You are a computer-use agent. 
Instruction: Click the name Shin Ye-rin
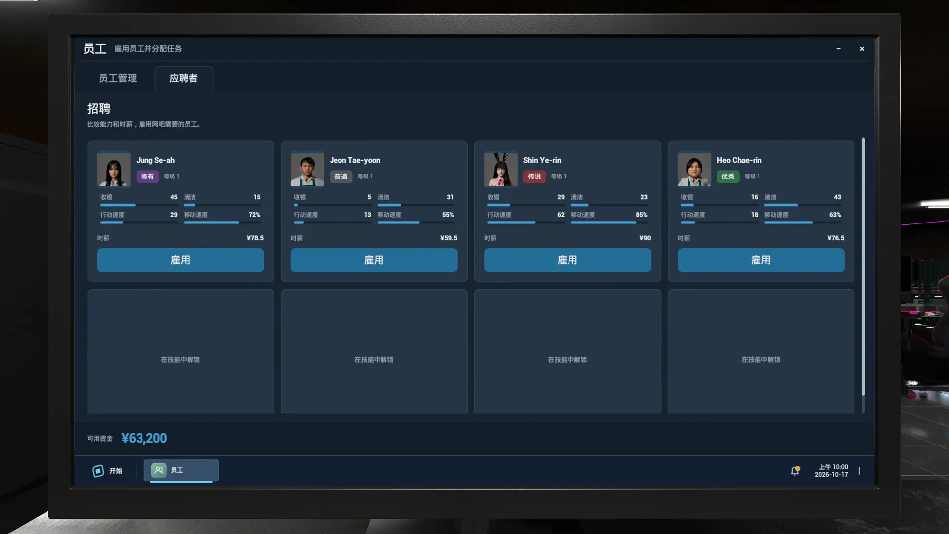click(x=542, y=160)
